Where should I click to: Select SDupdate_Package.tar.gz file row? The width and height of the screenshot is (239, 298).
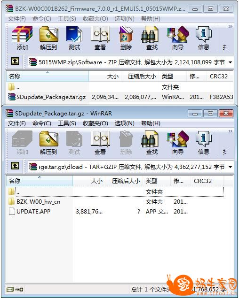[120, 97]
